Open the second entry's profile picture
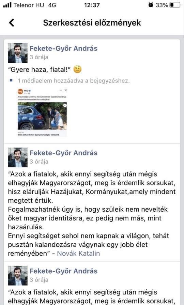 coord(18,157)
